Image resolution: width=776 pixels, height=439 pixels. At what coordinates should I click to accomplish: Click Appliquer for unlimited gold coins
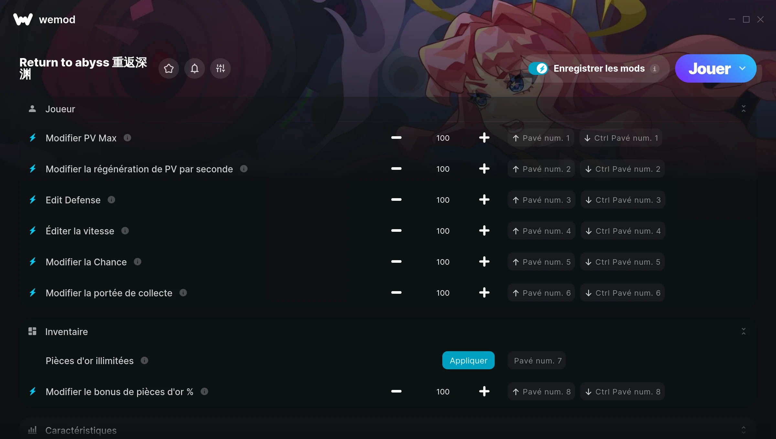pyautogui.click(x=468, y=361)
